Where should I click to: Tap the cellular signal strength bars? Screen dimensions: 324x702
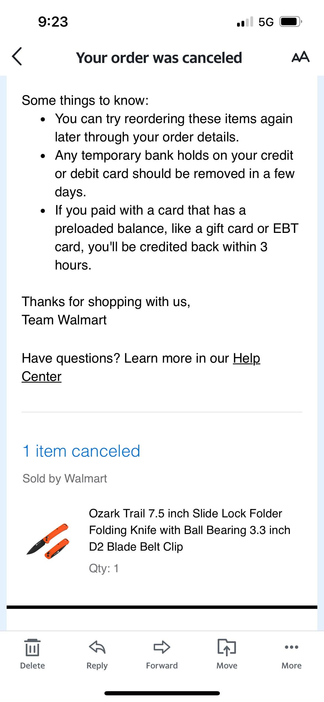(245, 22)
